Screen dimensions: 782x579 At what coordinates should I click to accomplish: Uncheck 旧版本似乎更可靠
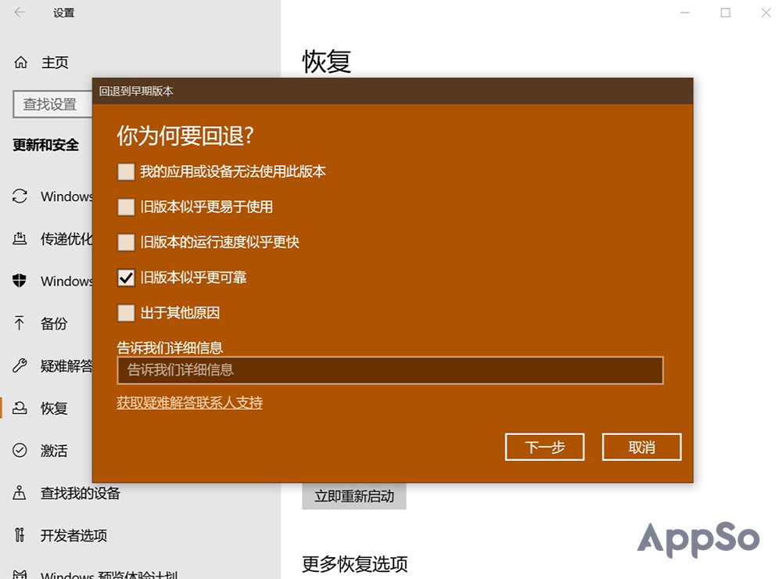(126, 277)
